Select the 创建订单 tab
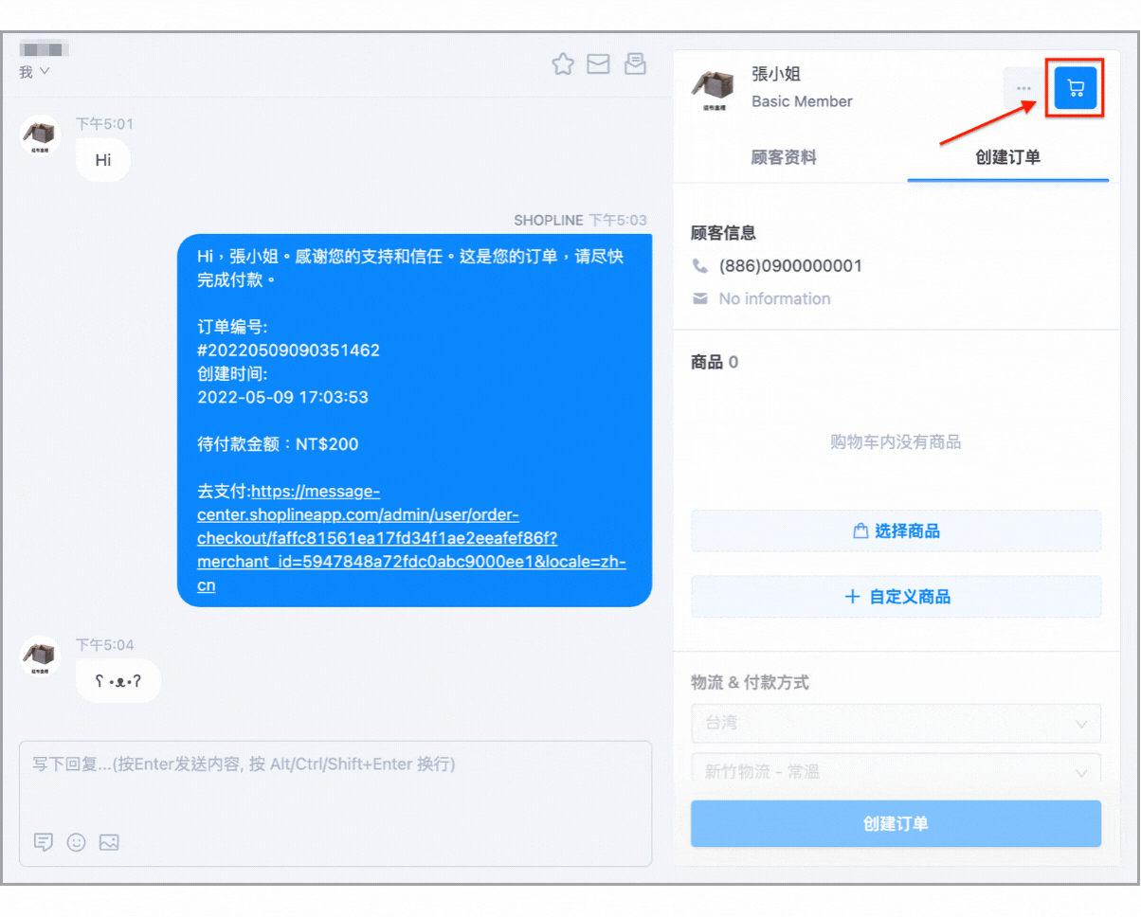 pyautogui.click(x=1008, y=157)
